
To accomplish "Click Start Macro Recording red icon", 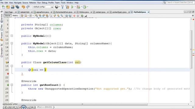I will pyautogui.click(x=74, y=16).
